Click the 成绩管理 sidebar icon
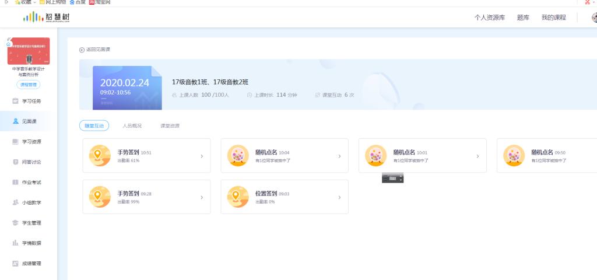The image size is (597, 280). (16, 264)
